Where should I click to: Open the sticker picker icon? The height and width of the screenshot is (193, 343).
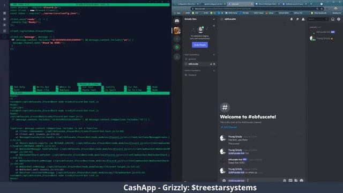(x=296, y=181)
